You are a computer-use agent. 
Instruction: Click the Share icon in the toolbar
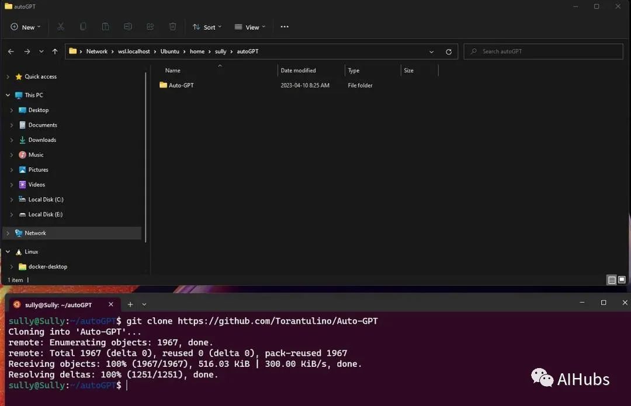tap(150, 26)
